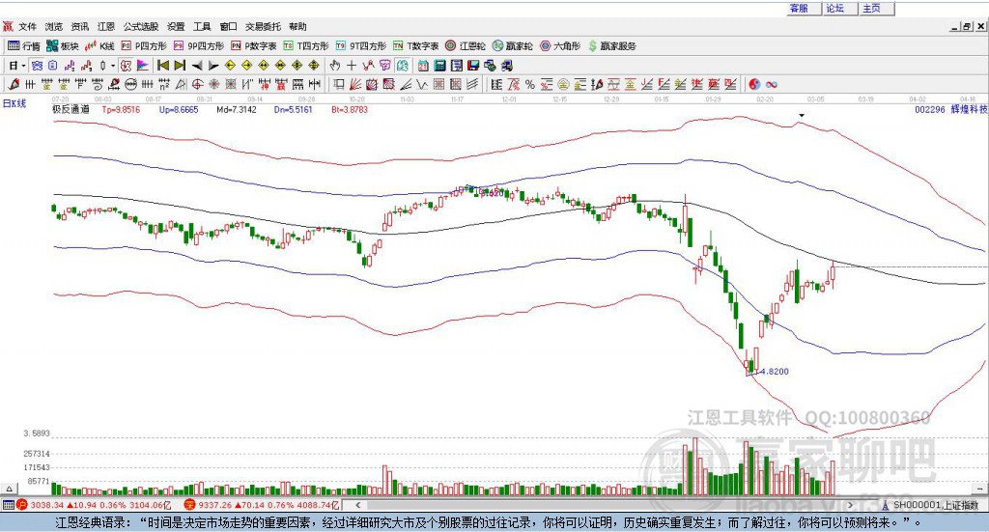
Task: Open 赢家服务 with the dollar icon
Action: pyautogui.click(x=611, y=46)
